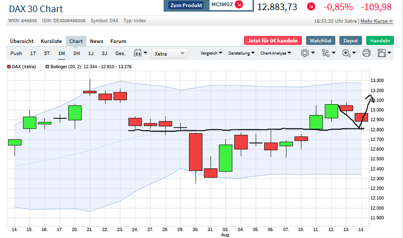The width and height of the screenshot is (403, 238).
Task: Click the green candle on 03. Aug.
Action: pos(225,158)
